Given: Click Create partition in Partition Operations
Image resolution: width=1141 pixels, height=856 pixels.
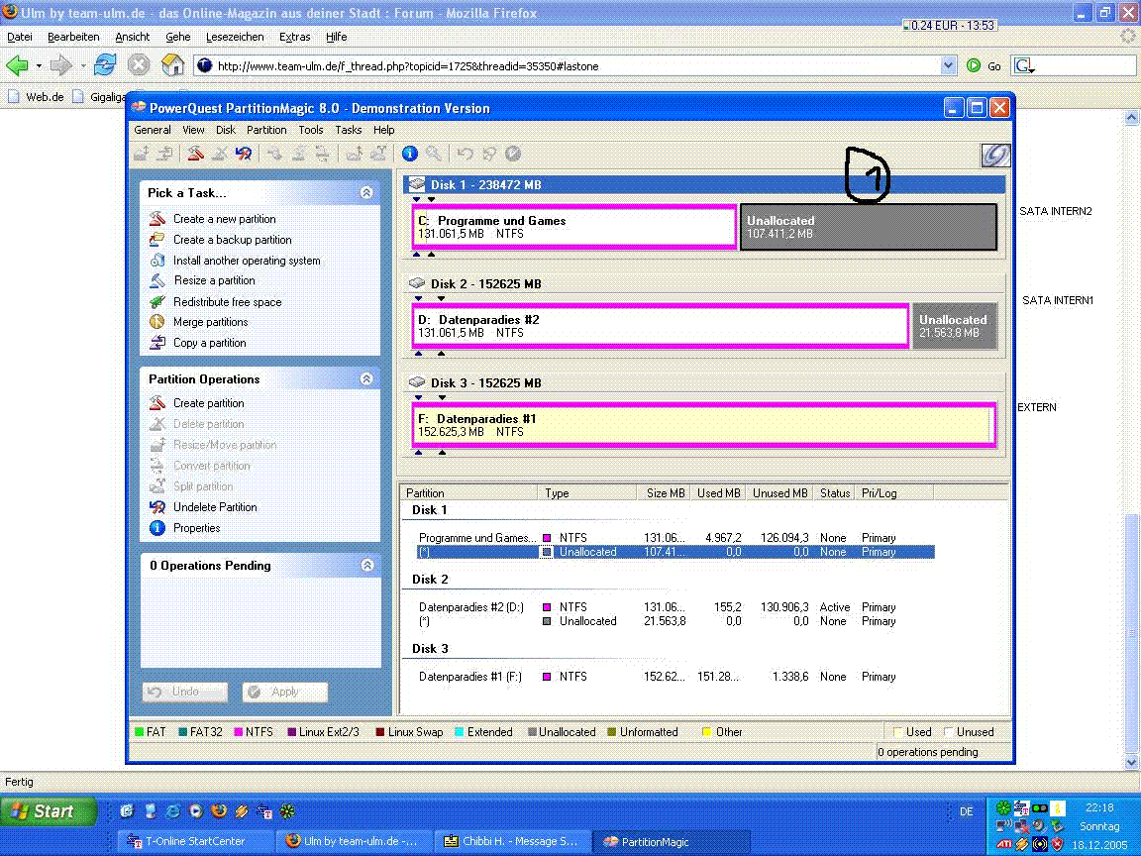Looking at the screenshot, I should (209, 402).
